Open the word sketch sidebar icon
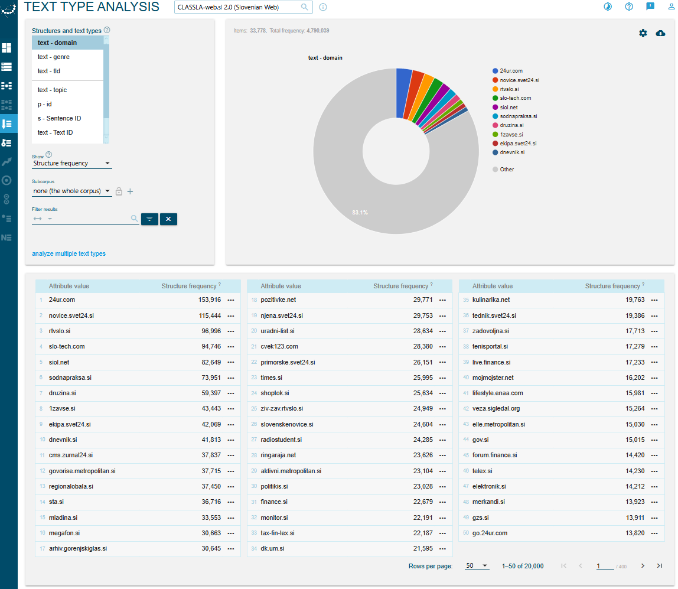This screenshot has height=589, width=678. 6,105
